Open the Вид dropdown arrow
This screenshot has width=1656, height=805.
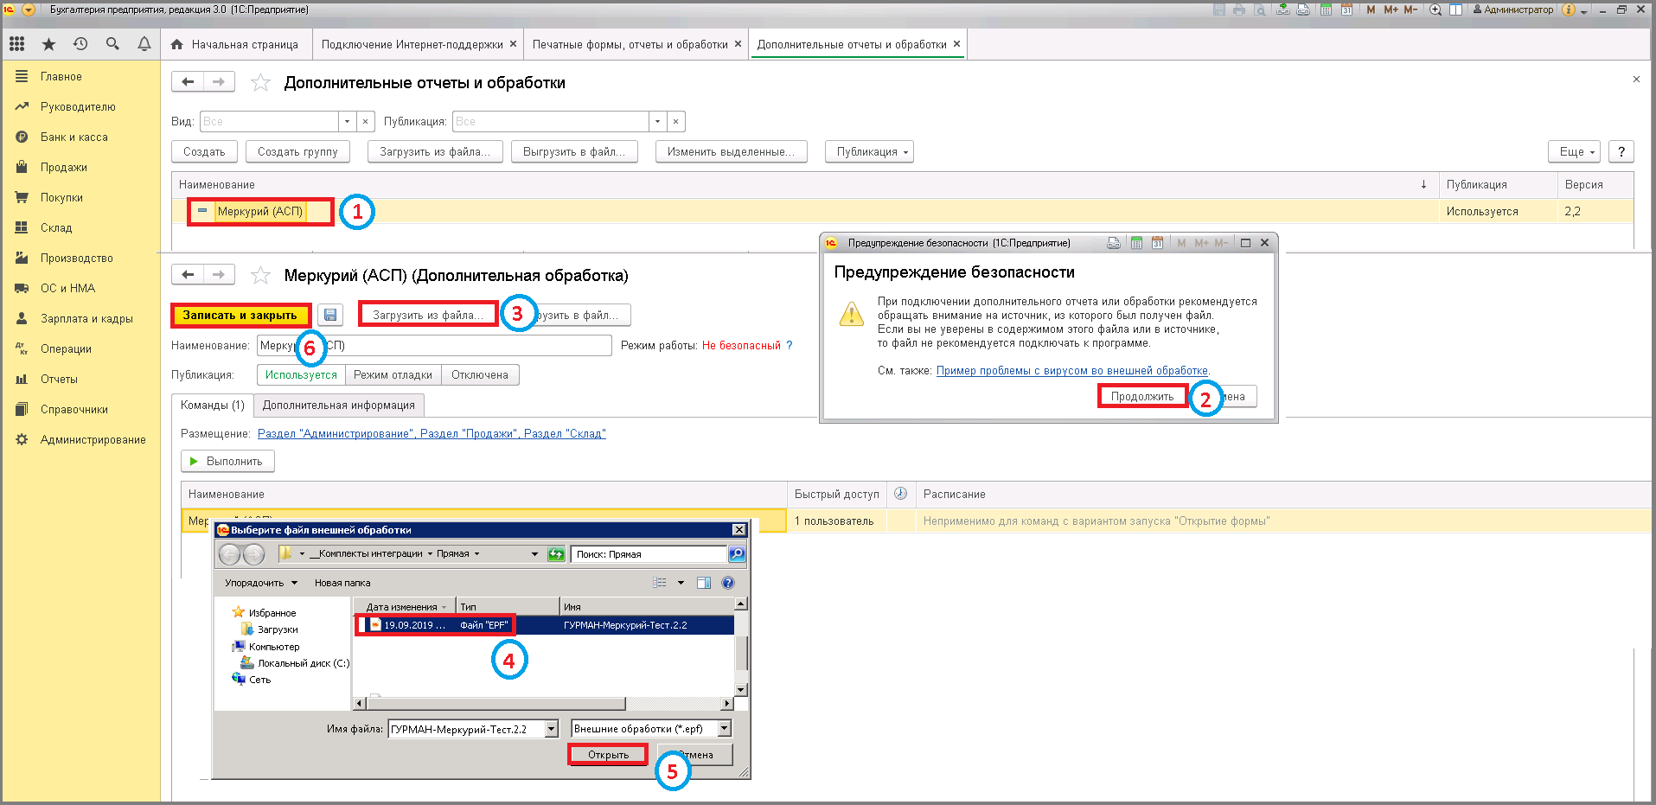point(347,121)
